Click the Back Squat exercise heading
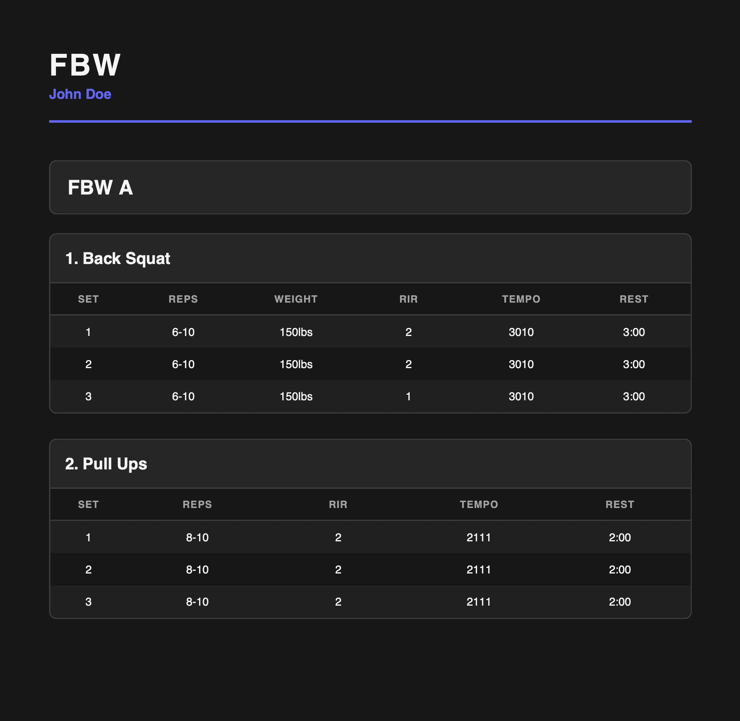Image resolution: width=740 pixels, height=721 pixels. pos(117,258)
